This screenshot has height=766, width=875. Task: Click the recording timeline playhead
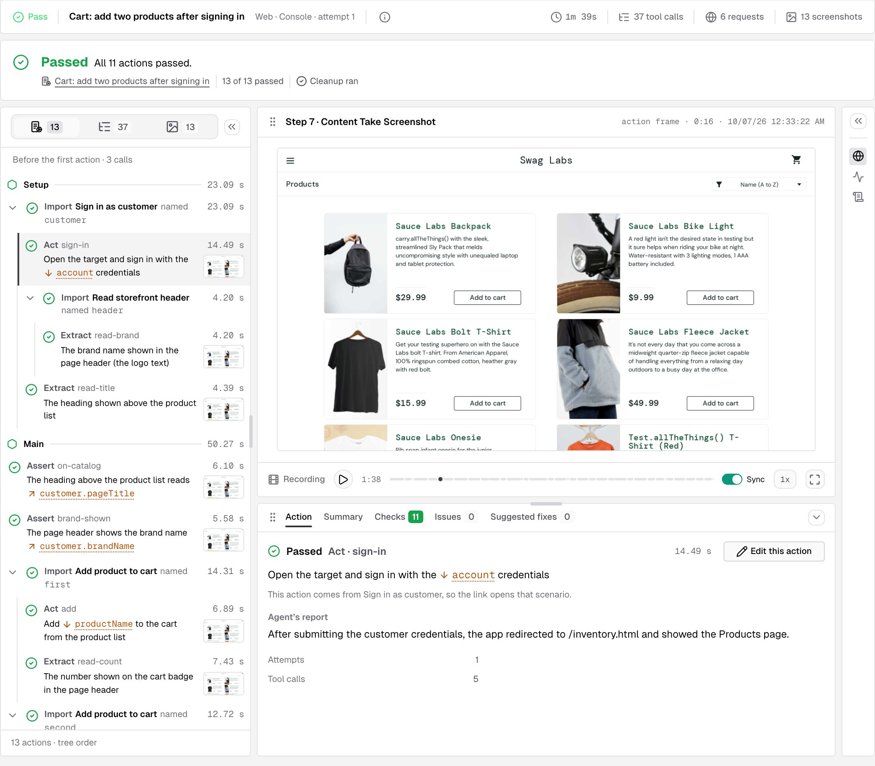440,479
